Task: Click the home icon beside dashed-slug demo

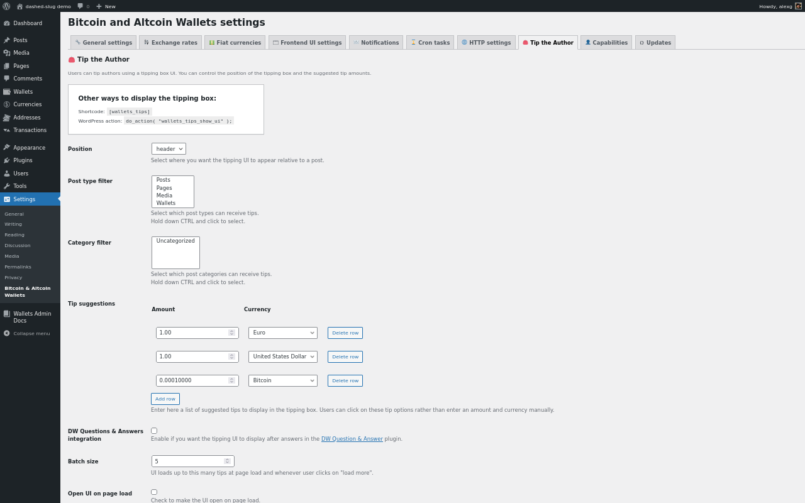Action: click(19, 6)
